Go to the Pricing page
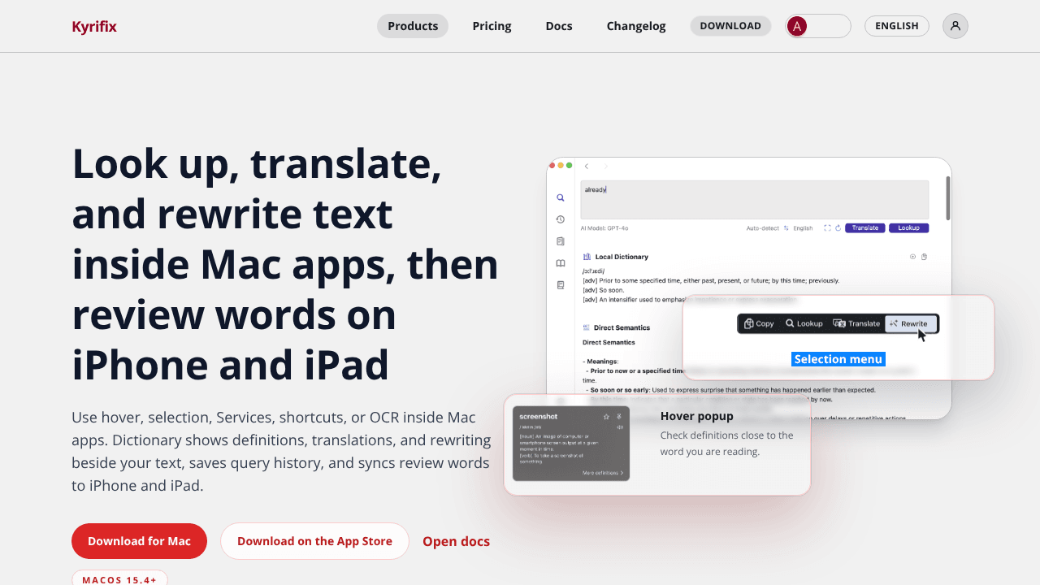 pyautogui.click(x=492, y=26)
